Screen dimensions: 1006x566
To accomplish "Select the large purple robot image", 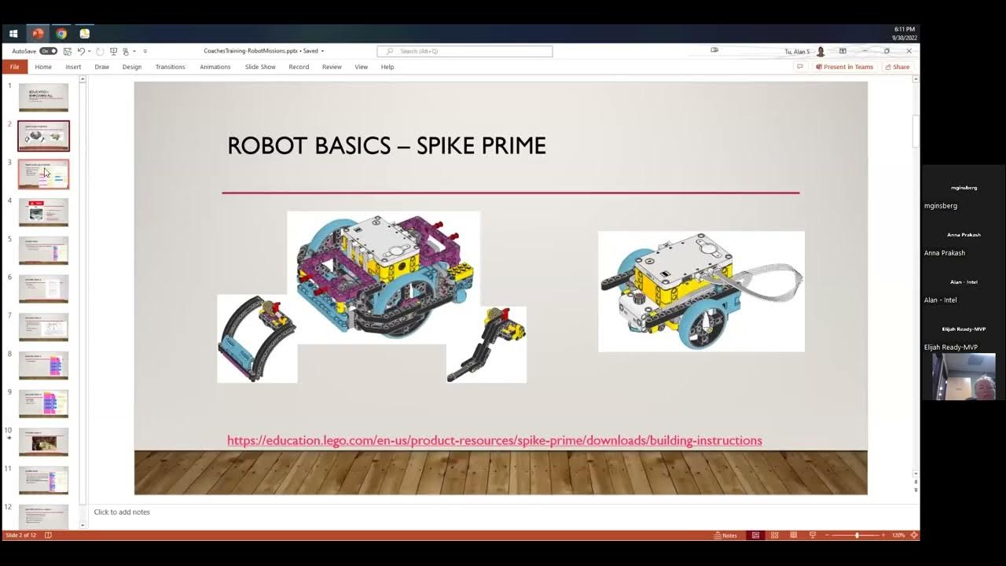I will (x=384, y=277).
